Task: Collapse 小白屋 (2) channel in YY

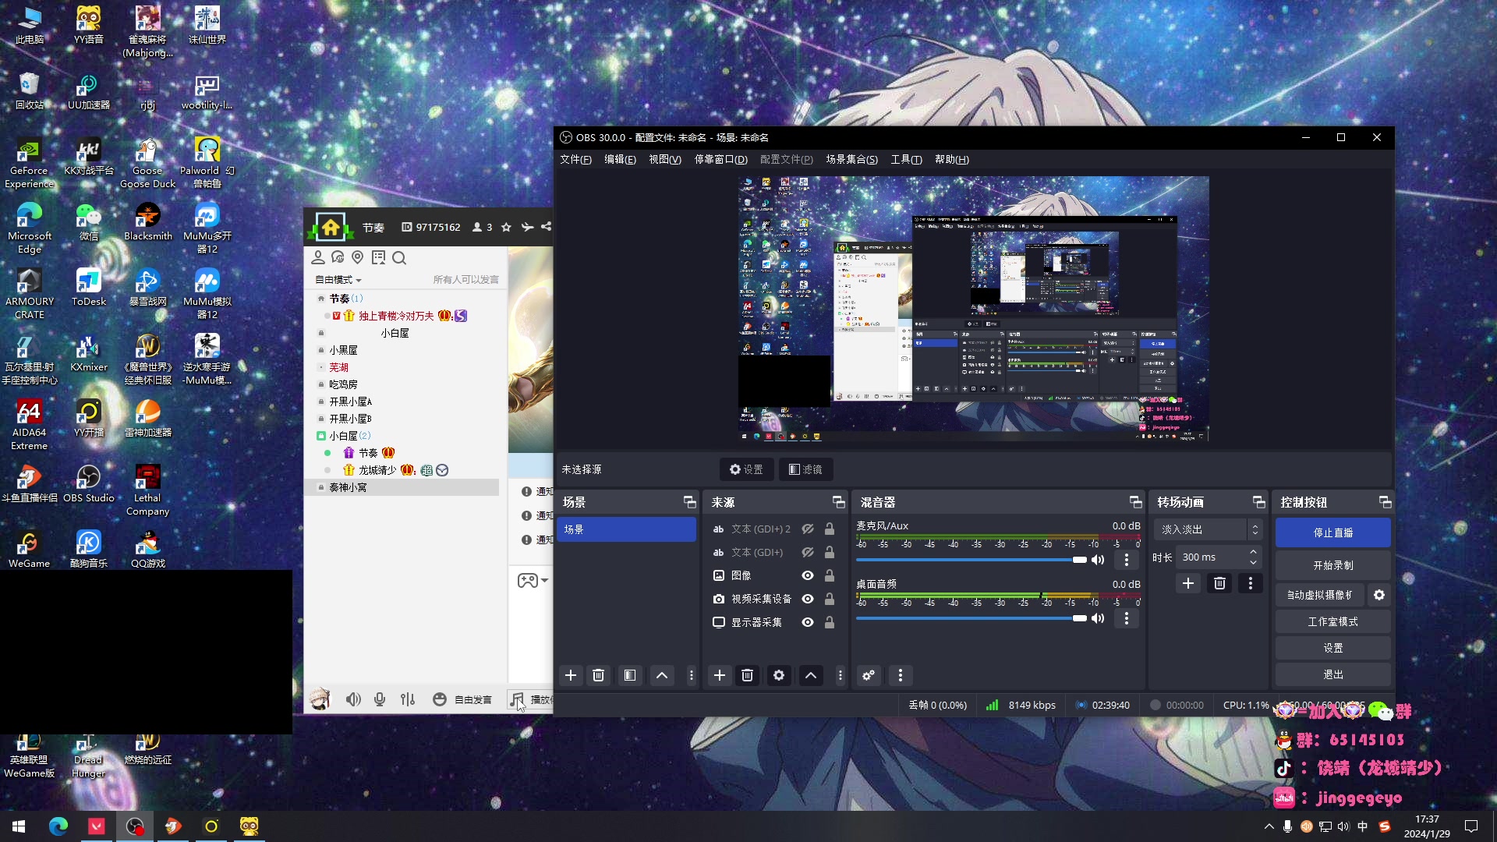Action: pyautogui.click(x=320, y=436)
